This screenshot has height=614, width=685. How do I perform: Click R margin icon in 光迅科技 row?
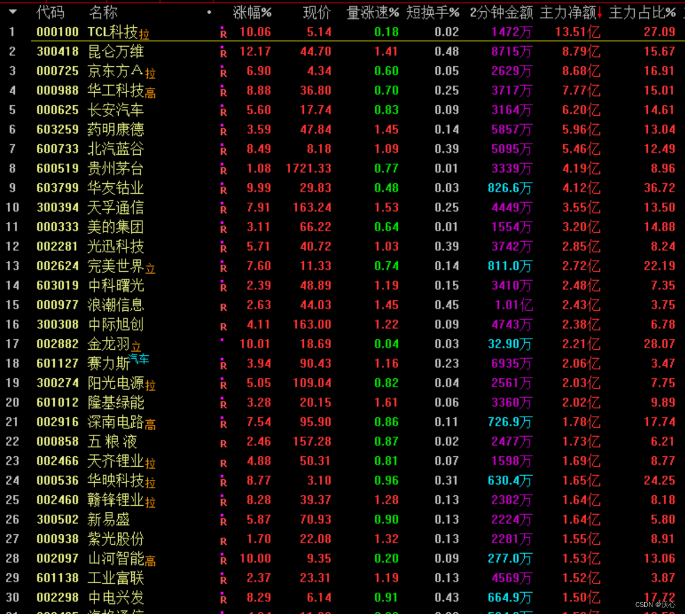pos(223,248)
